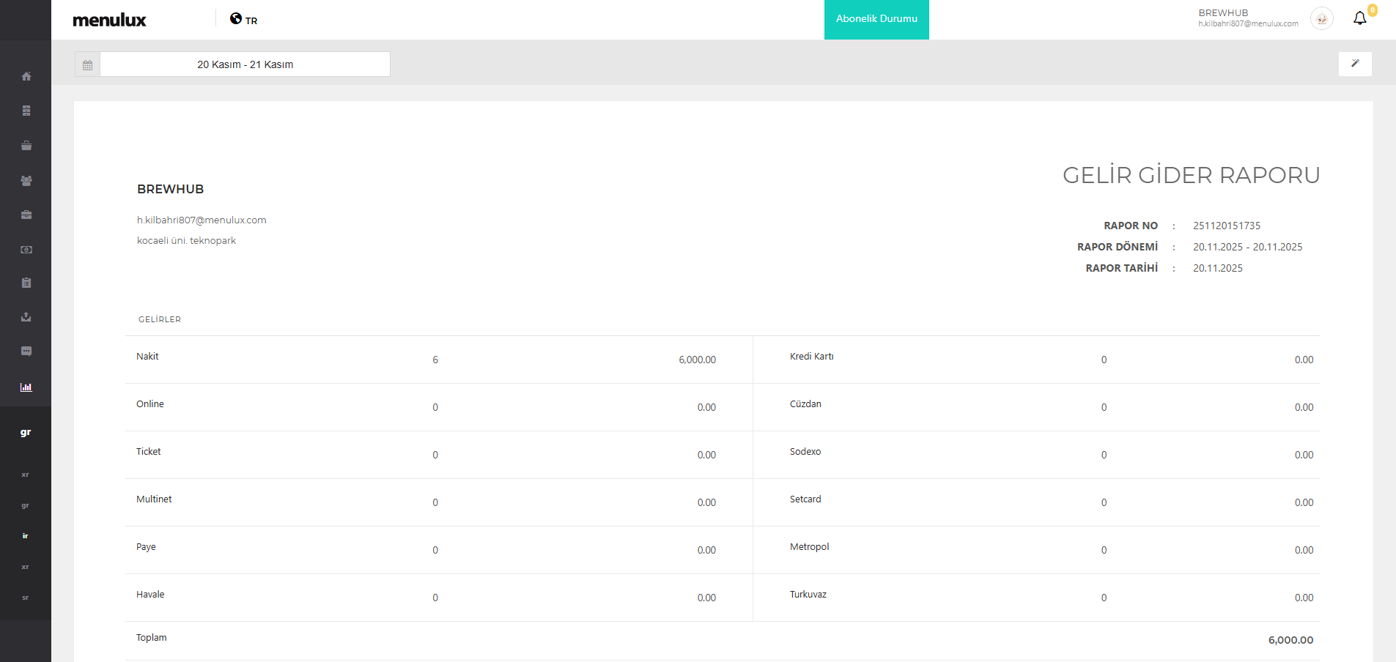The image size is (1396, 662).
Task: Select the 'sr' report submenu item
Action: tap(26, 598)
